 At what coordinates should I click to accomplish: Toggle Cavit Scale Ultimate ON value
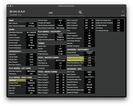tap(90, 41)
